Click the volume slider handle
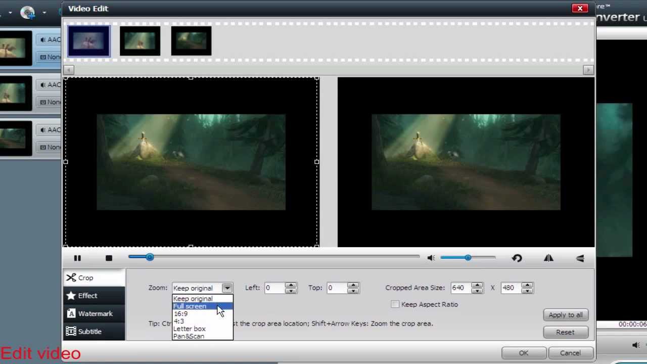This screenshot has width=647, height=364. [x=468, y=258]
